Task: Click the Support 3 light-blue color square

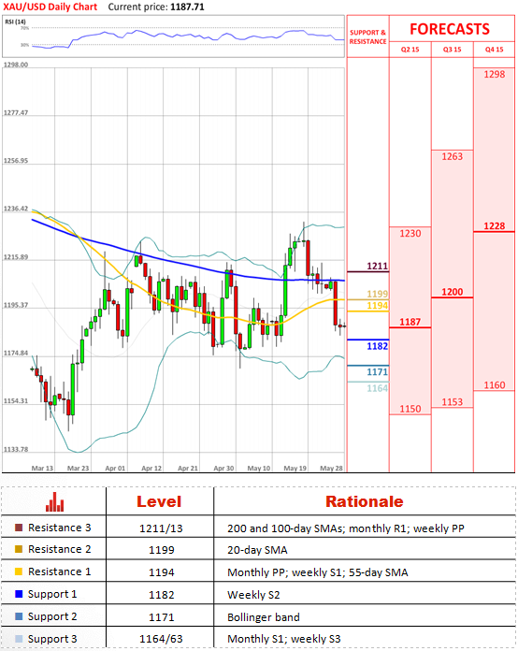Action: [19, 639]
